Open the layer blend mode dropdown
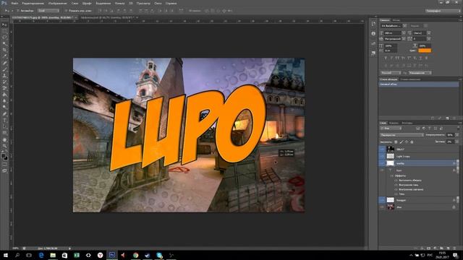The width and height of the screenshot is (463, 260). coord(402,135)
